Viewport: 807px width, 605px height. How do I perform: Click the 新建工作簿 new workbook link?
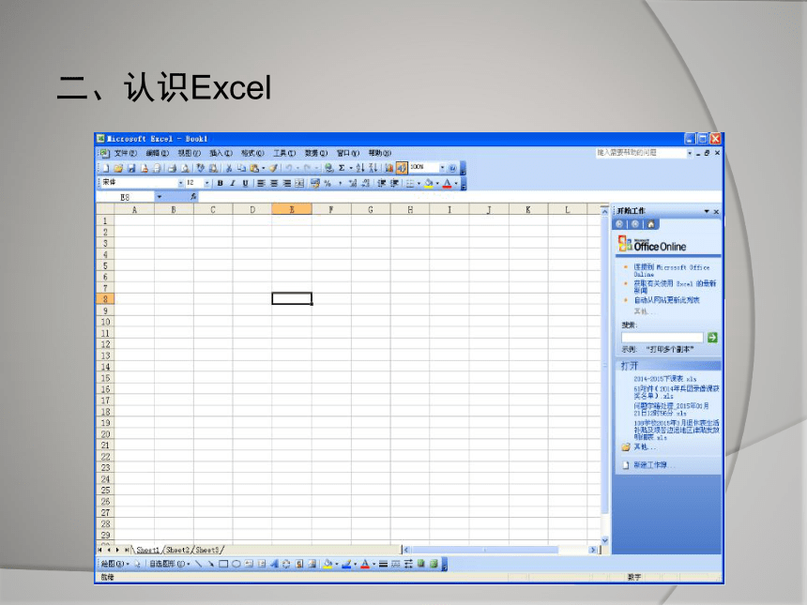point(650,465)
